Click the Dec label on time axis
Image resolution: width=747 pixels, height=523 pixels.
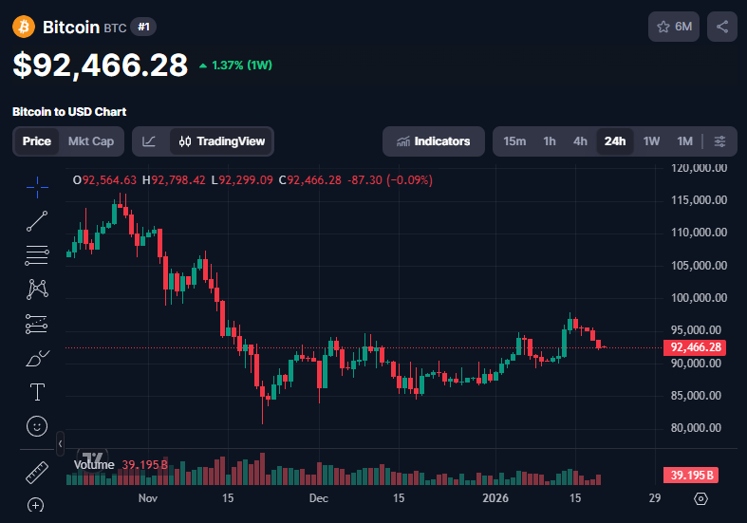click(x=318, y=498)
